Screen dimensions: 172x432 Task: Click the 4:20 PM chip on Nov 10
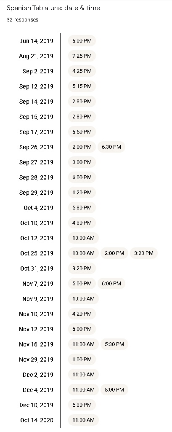(82, 314)
